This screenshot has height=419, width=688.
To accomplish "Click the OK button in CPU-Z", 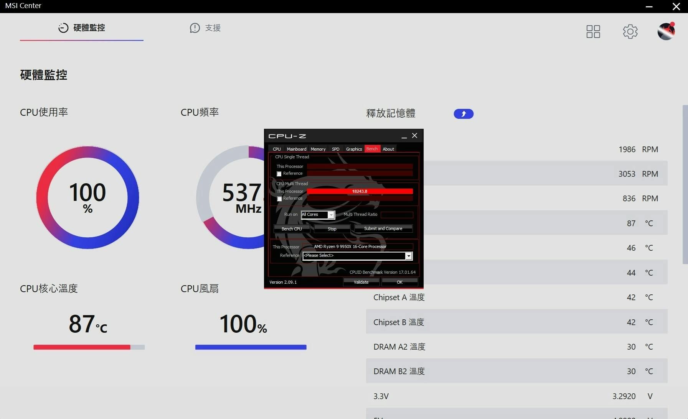I will pos(399,282).
